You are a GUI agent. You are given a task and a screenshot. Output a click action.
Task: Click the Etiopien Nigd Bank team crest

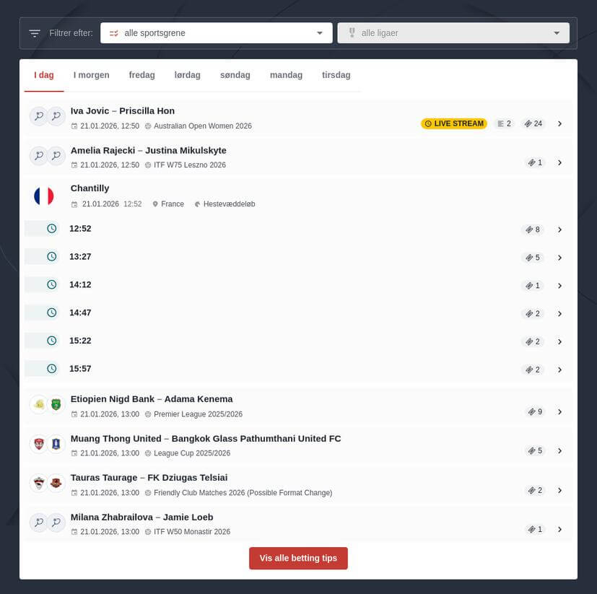point(38,404)
